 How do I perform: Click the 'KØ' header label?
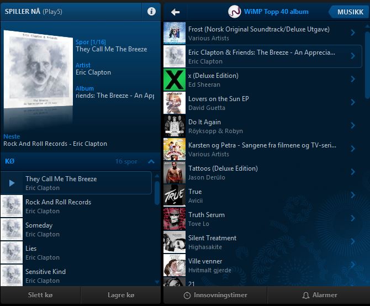(x=10, y=161)
